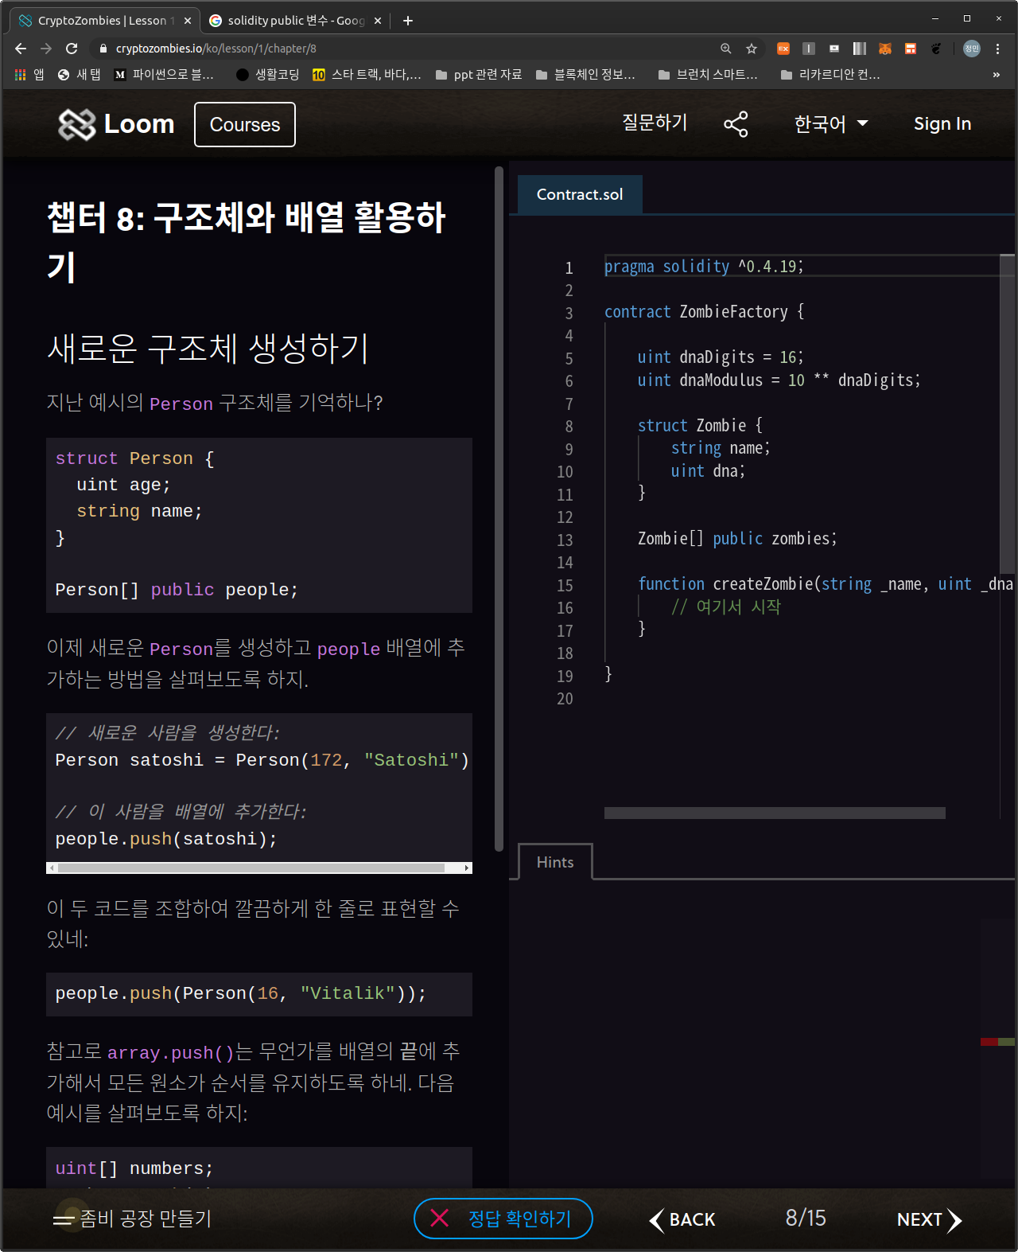Close the CryptoZombies Lesson tab
The image size is (1018, 1252).
188,21
